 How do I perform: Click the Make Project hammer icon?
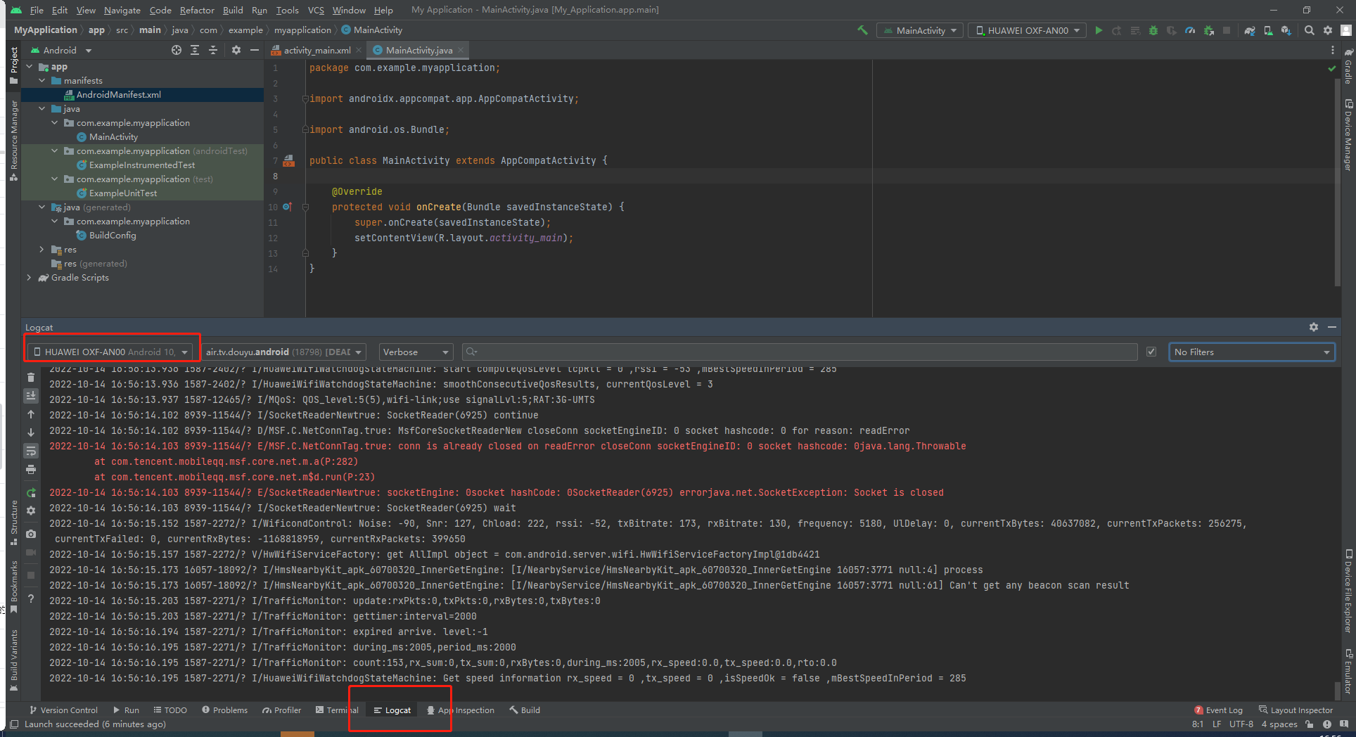(x=862, y=30)
